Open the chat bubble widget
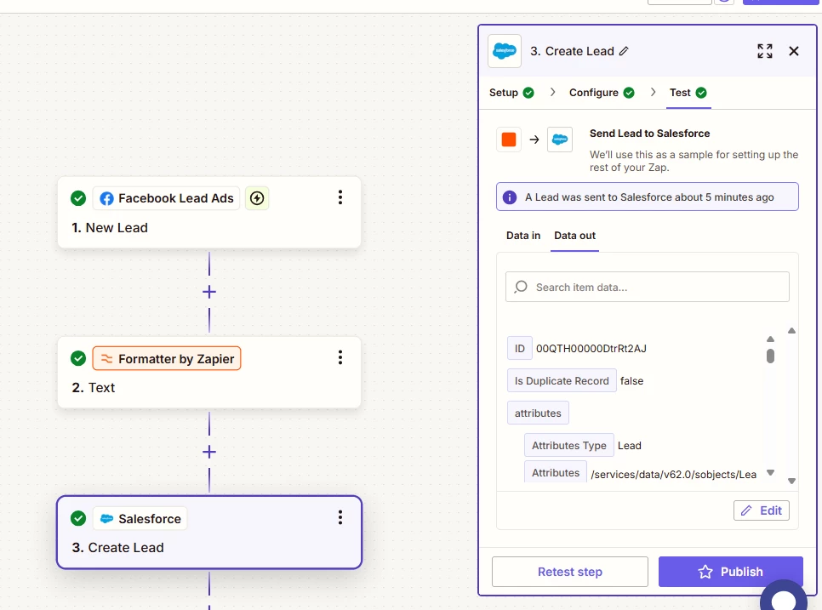822x610 pixels. click(x=783, y=597)
